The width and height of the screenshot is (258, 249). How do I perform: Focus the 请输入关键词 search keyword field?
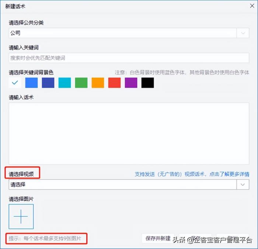(x=129, y=58)
